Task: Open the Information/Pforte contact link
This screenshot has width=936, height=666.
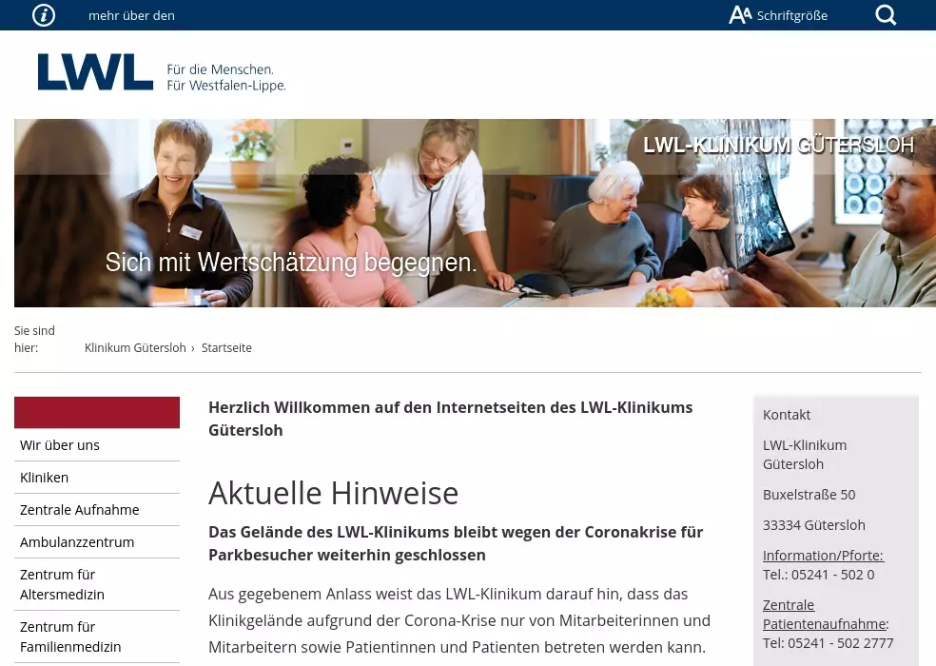Action: [823, 556]
